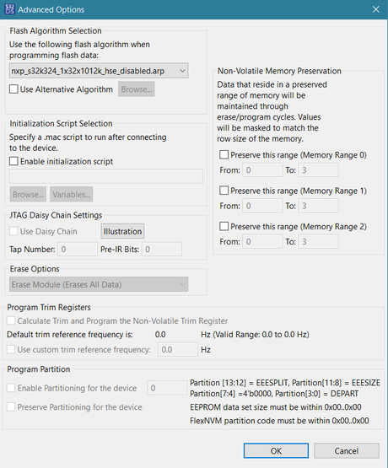Screen dimensions: 388x468
Task: Close the Advanced Options dialog
Action: 375,9
